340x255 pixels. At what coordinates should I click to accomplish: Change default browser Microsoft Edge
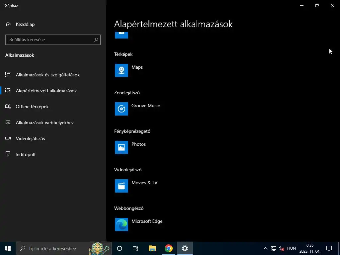tap(147, 221)
